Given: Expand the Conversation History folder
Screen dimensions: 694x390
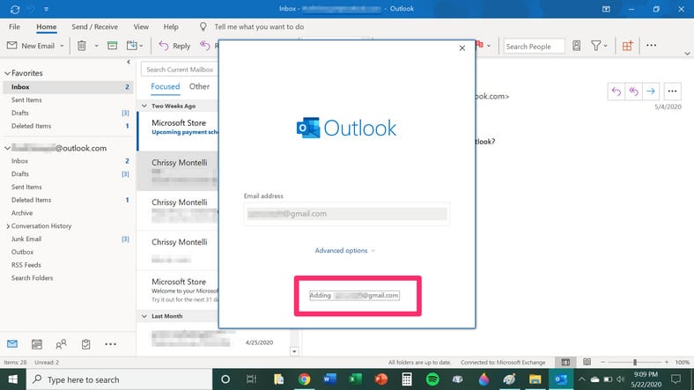Looking at the screenshot, I should point(8,226).
